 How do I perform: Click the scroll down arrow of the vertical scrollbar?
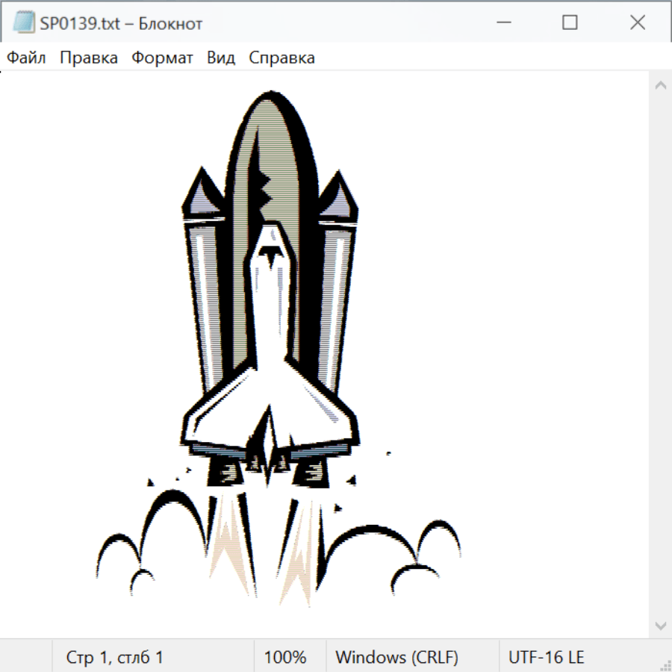[x=660, y=625]
